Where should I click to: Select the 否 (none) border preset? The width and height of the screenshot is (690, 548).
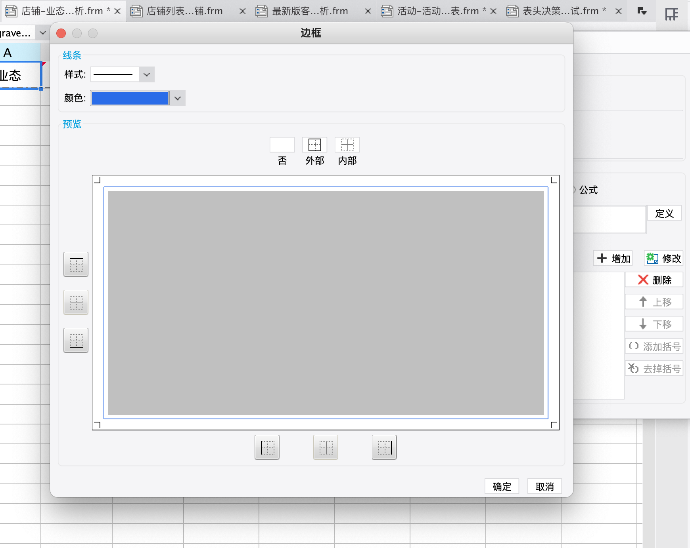(x=282, y=145)
